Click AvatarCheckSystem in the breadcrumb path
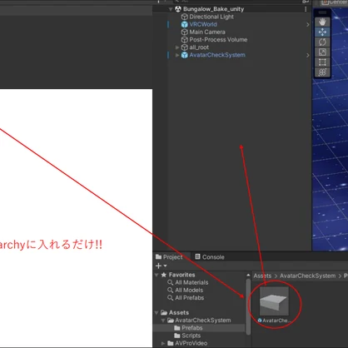Image resolution: width=348 pixels, height=348 pixels. tap(307, 276)
